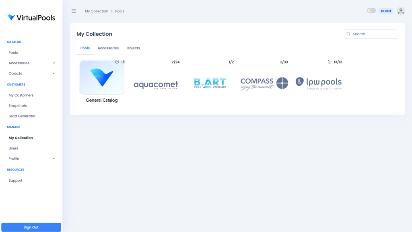
Task: Open the Lead Generator page
Action: (22, 116)
